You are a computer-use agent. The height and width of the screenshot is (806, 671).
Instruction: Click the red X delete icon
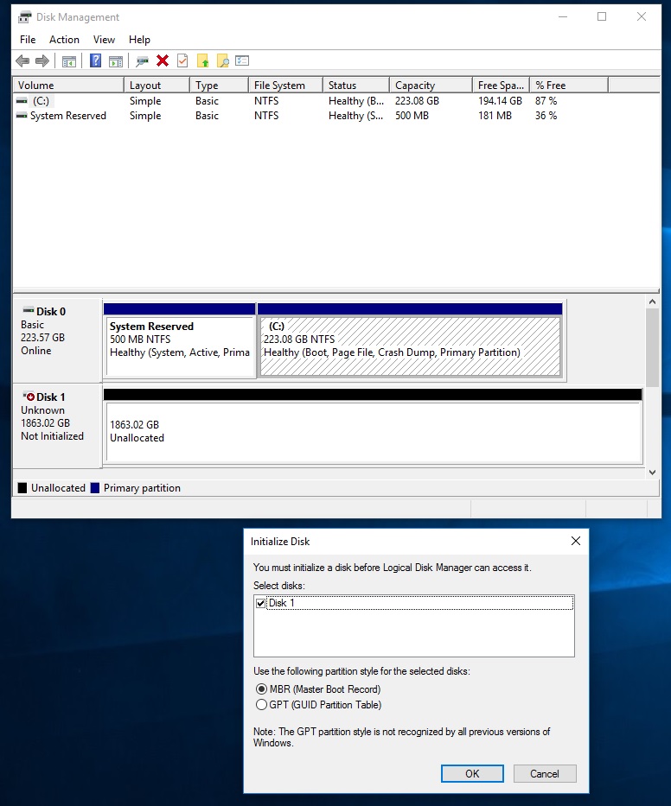[x=163, y=60]
